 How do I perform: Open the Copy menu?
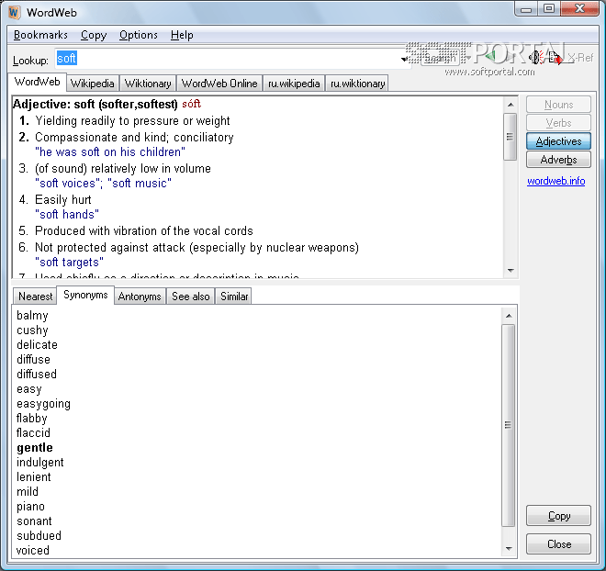click(x=94, y=35)
